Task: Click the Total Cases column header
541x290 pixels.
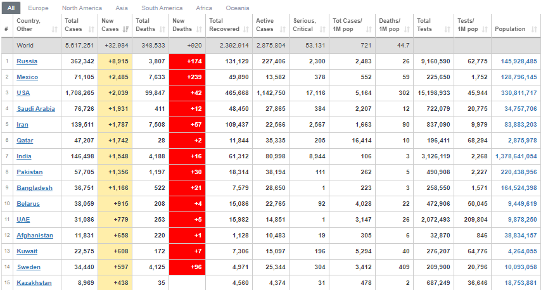Action: [x=79, y=25]
